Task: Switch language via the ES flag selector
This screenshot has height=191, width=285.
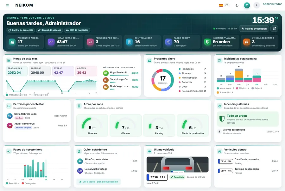Action: tap(224, 5)
